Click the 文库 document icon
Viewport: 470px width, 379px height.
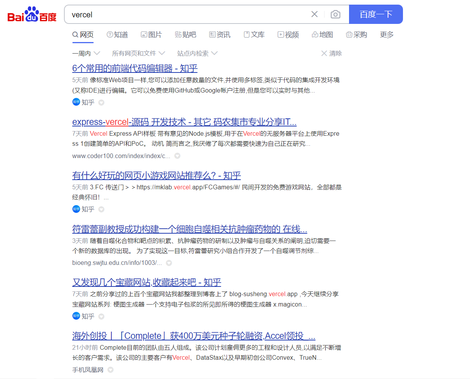point(247,34)
